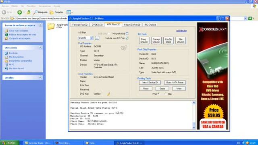Image resolution: width=258 pixels, height=145 pixels.
Task: Click the Explorer Back arrow icon
Action: 4,12
